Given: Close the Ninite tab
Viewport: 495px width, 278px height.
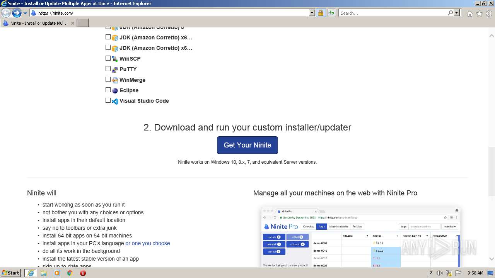Looking at the screenshot, I should tap(73, 23).
